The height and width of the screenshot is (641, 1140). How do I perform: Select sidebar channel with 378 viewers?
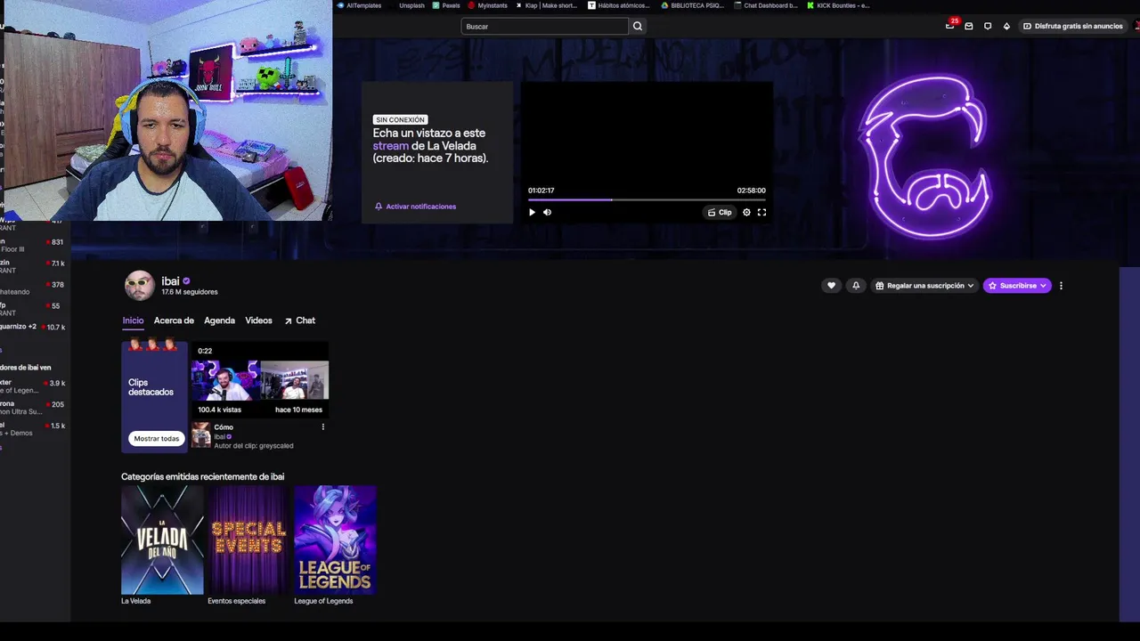[33, 288]
